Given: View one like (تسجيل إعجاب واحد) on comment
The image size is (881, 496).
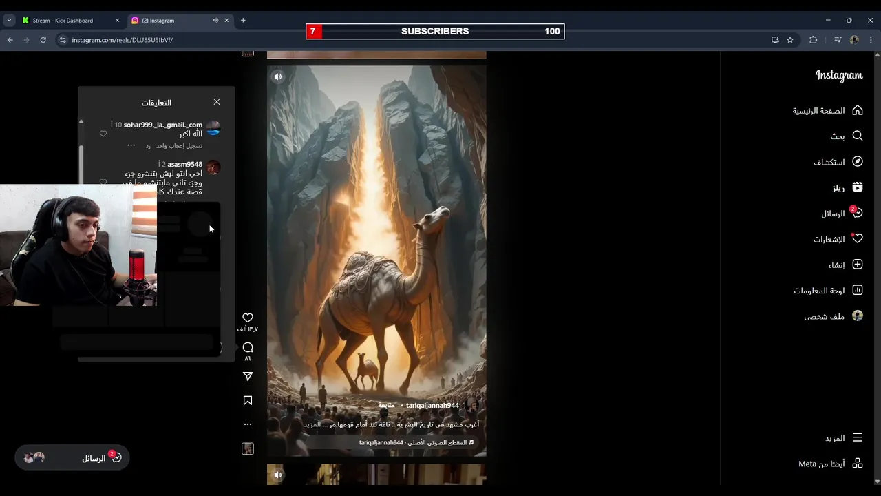Looking at the screenshot, I should click(x=179, y=146).
